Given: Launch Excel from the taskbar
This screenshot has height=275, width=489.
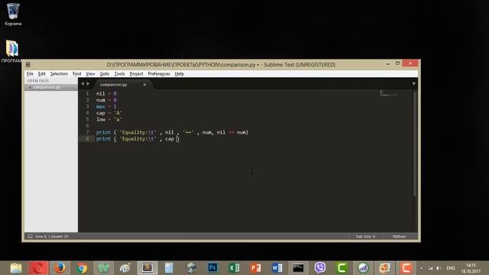Looking at the screenshot, I should 234,268.
